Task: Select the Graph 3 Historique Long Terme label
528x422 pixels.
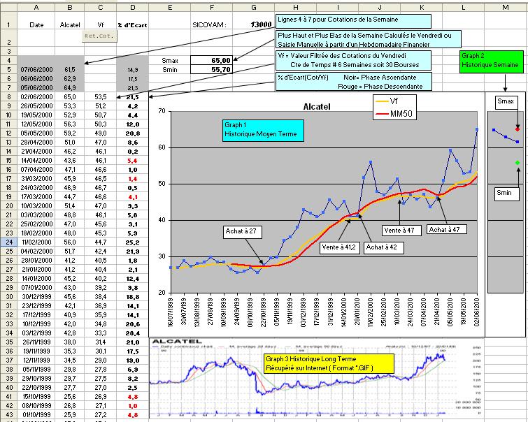Action: click(x=329, y=363)
